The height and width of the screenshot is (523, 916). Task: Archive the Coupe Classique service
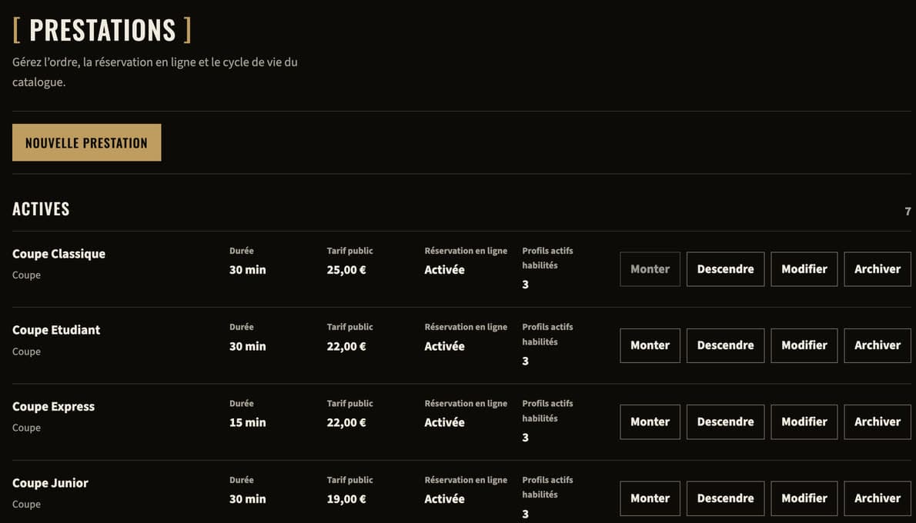point(878,269)
